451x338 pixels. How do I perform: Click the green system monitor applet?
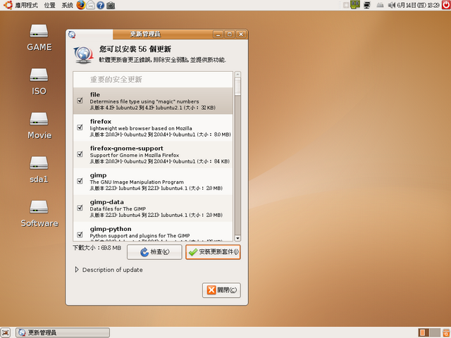pyautogui.click(x=355, y=5)
